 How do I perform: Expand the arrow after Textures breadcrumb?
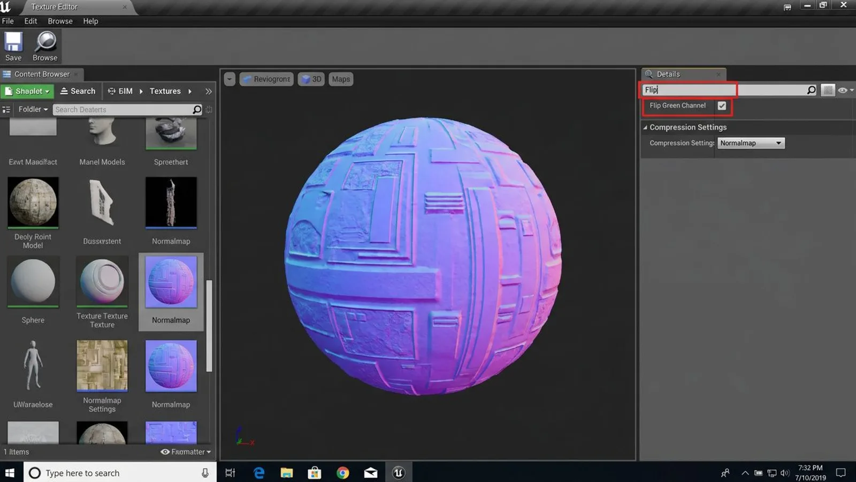pyautogui.click(x=190, y=92)
